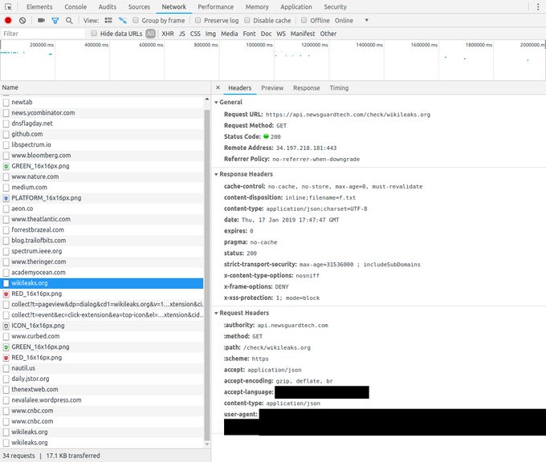This screenshot has width=546, height=462.
Task: Select news.ycombinator.com request
Action: [x=102, y=113]
